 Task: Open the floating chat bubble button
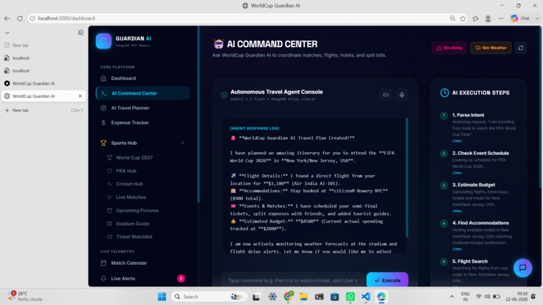pyautogui.click(x=523, y=267)
